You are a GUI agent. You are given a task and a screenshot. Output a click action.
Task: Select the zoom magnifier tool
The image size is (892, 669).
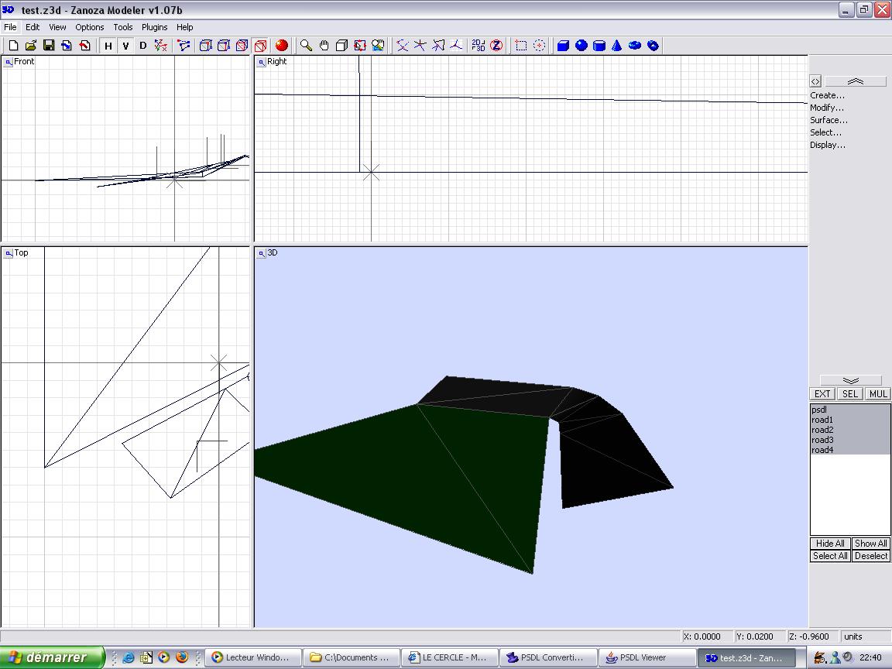pos(307,46)
